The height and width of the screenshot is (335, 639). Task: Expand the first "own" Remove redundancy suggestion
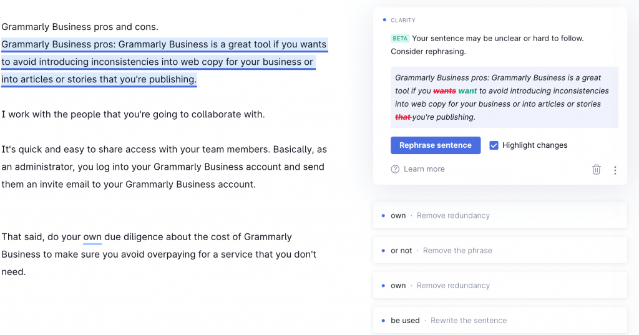click(499, 215)
